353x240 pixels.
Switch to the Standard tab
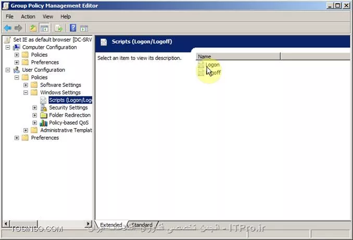142,225
